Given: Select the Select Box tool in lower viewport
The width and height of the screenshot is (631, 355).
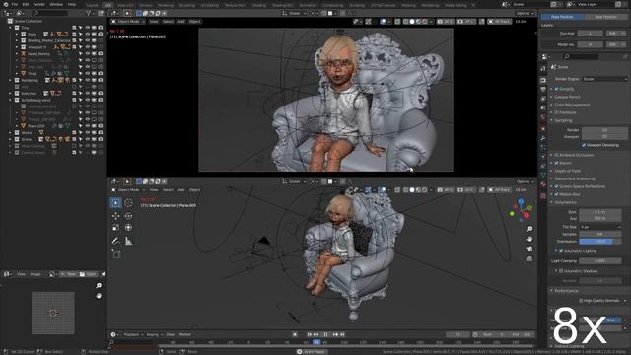Looking at the screenshot, I should pyautogui.click(x=116, y=202).
